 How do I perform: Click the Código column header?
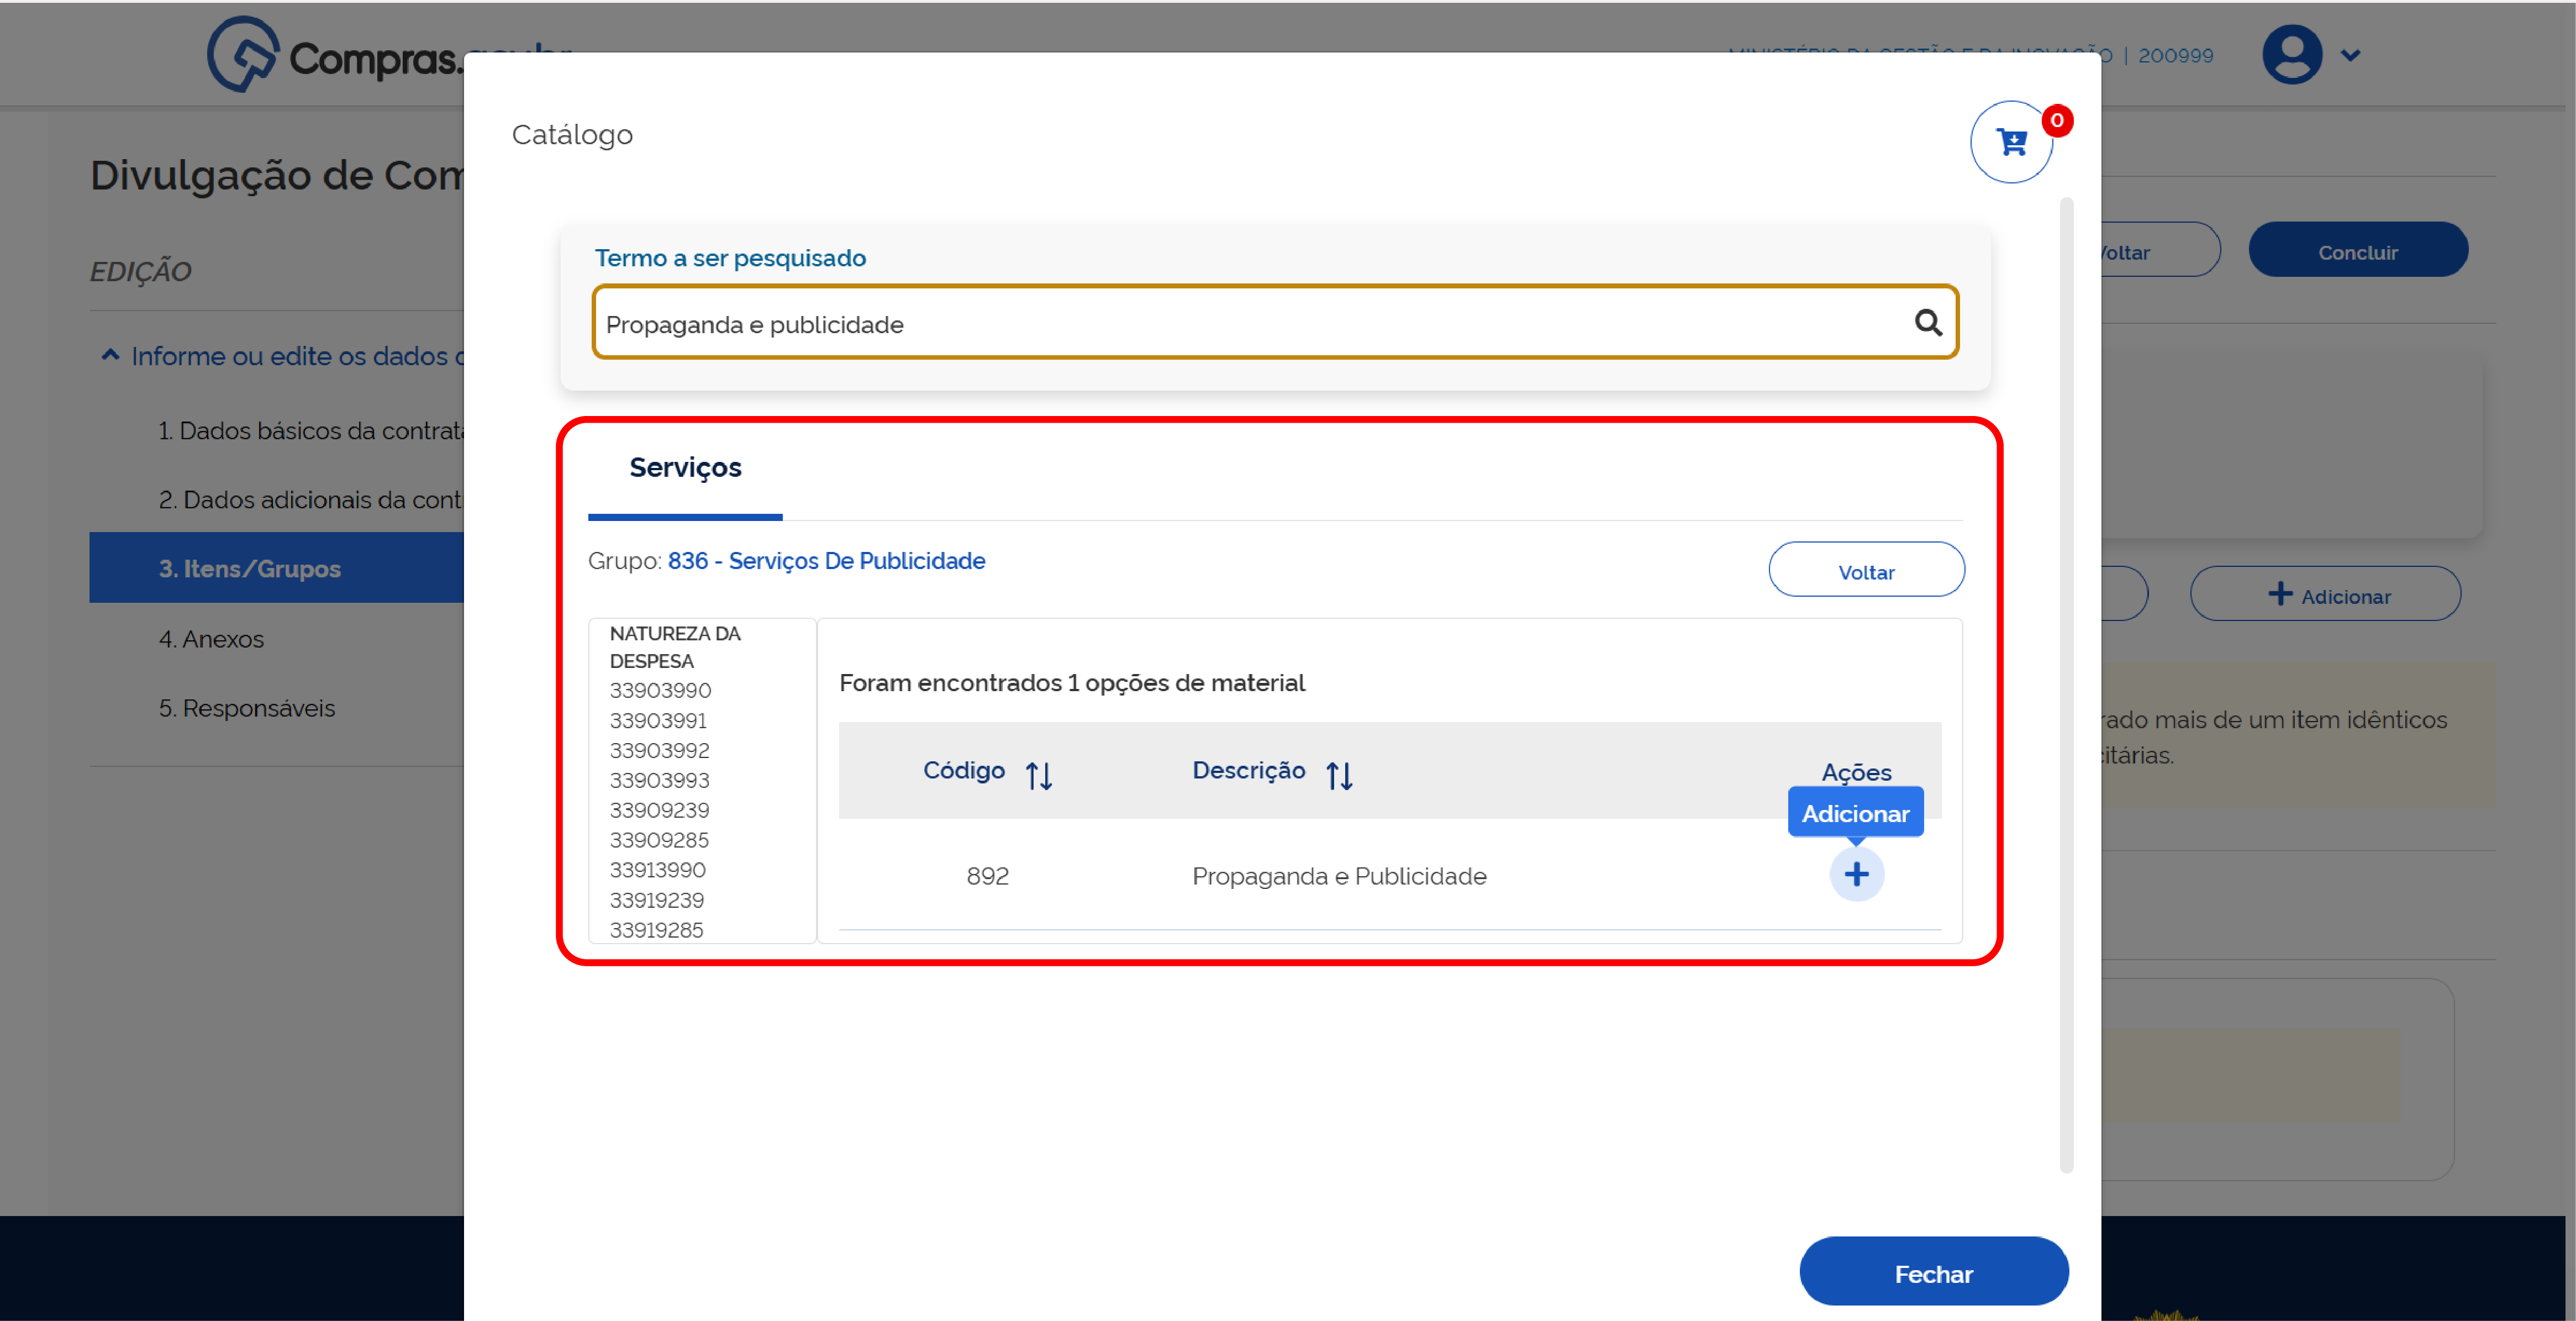[x=963, y=770]
